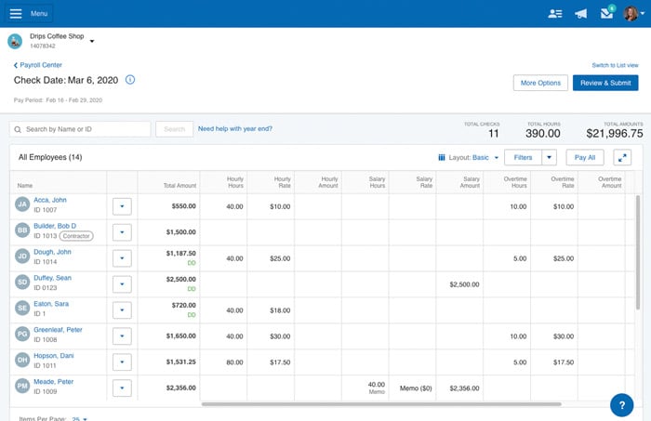
Task: Switch to List view
Action: point(615,65)
